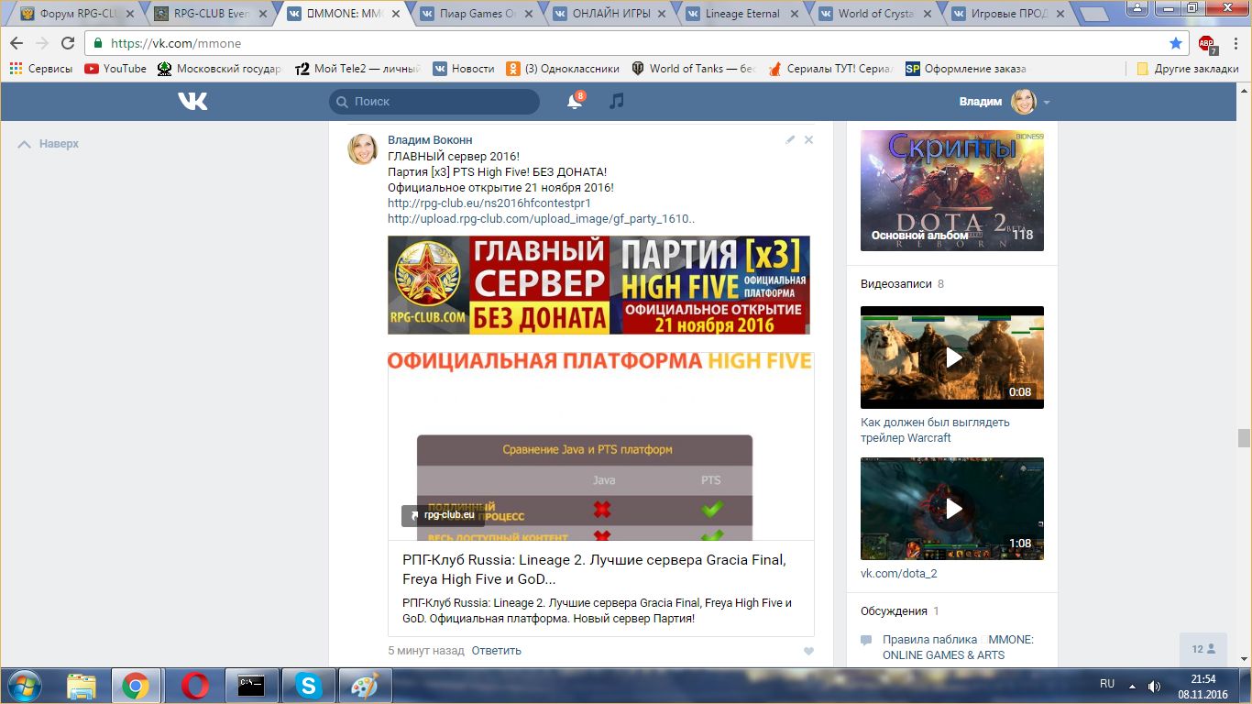Open the Windows Start menu

click(x=24, y=686)
